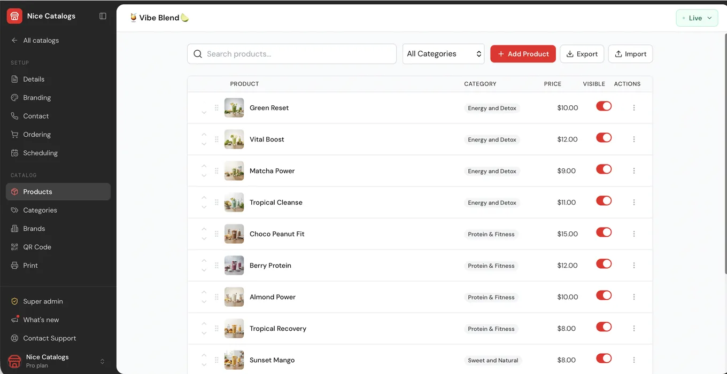This screenshot has height=374, width=727.
Task: Open the Green Reset product thumbnail
Action: [234, 108]
